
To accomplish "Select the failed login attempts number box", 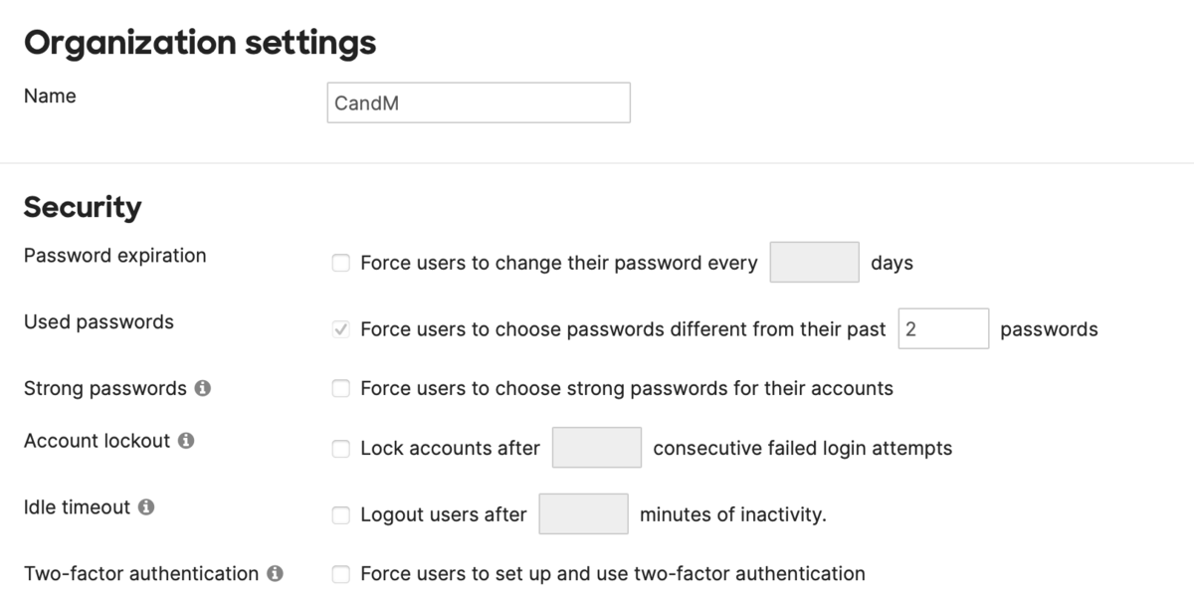I will (596, 448).
